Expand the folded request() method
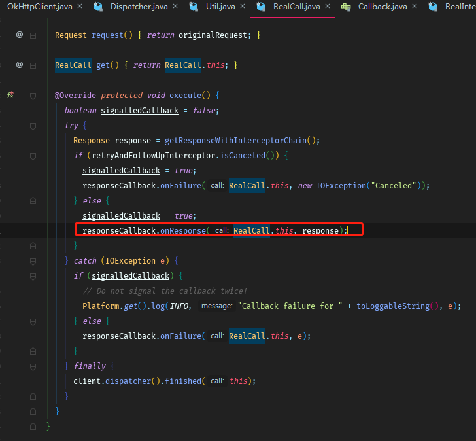 pos(33,35)
